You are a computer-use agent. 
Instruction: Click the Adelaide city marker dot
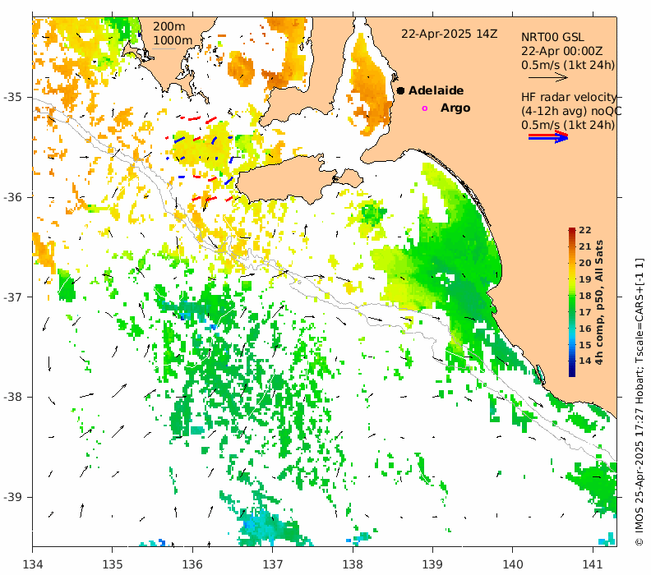click(x=400, y=90)
